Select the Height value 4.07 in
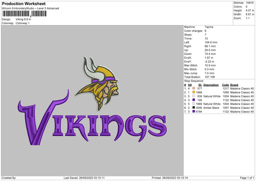Screen dimensions: 256x181 (250, 10)
